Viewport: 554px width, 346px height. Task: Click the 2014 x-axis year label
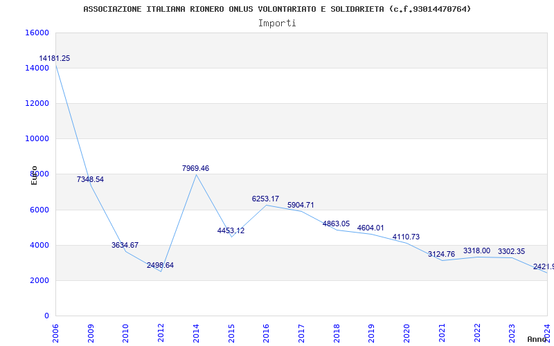196,334
